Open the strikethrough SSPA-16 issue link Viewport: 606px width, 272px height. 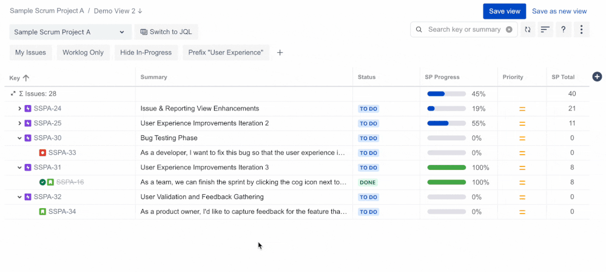70,182
